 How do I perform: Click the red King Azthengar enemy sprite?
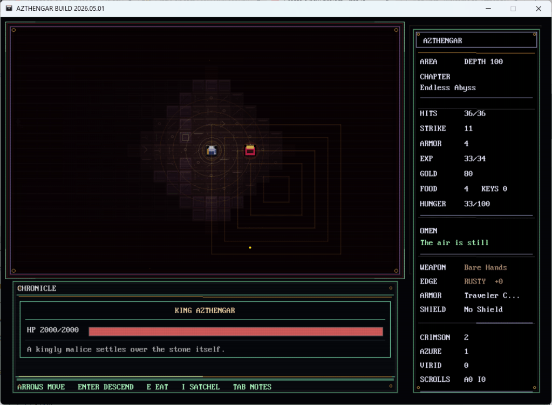point(250,150)
